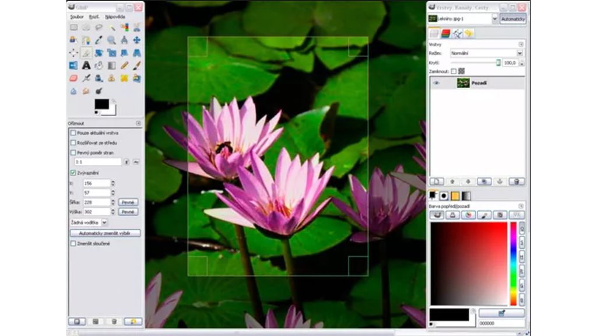Activate the Fuzzy Select magic wand tool

tap(113, 27)
